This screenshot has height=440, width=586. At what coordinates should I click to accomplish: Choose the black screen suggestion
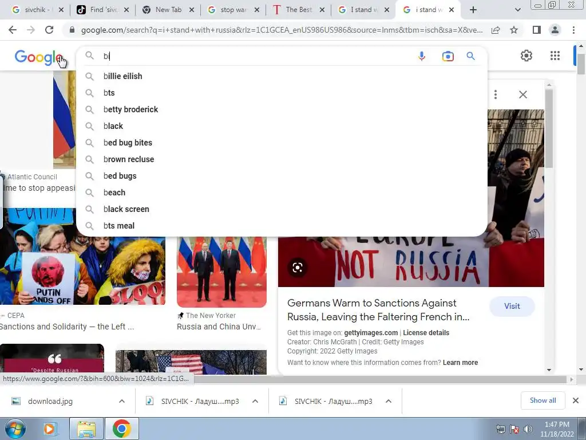click(282, 209)
